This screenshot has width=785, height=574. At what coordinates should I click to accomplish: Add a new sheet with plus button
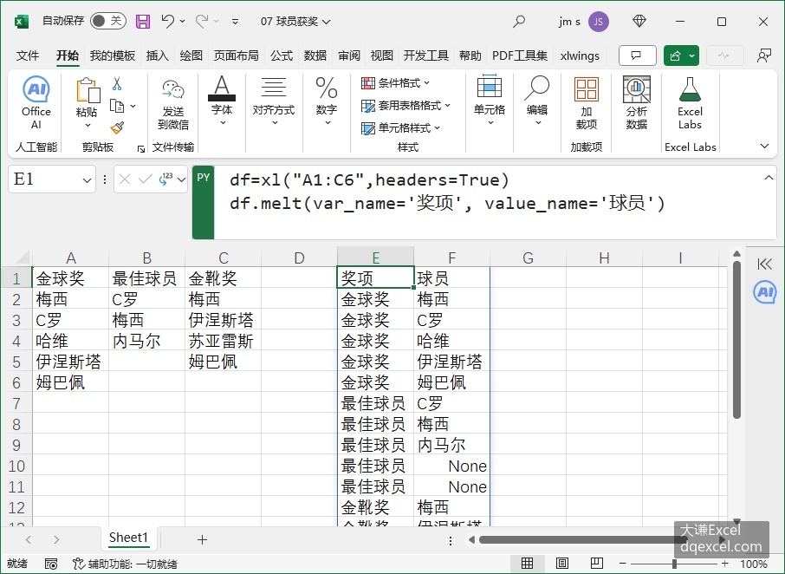[x=202, y=539]
